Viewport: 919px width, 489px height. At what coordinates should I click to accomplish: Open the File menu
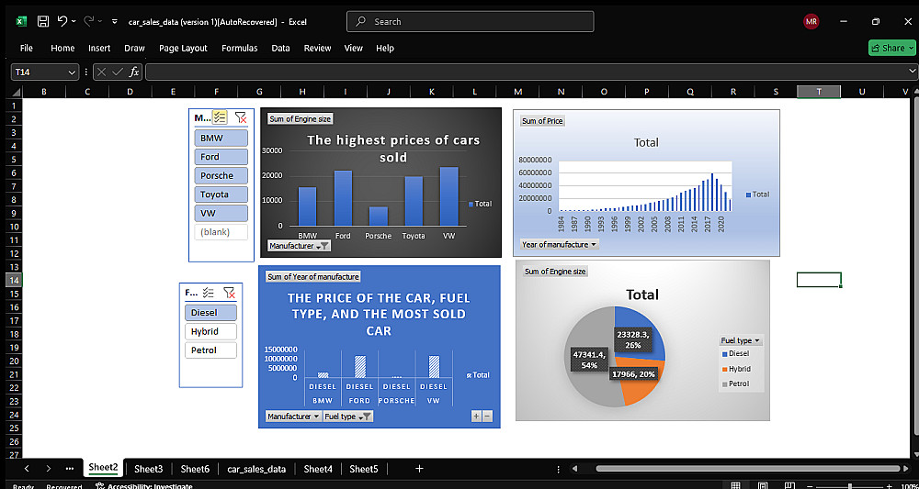(x=27, y=48)
